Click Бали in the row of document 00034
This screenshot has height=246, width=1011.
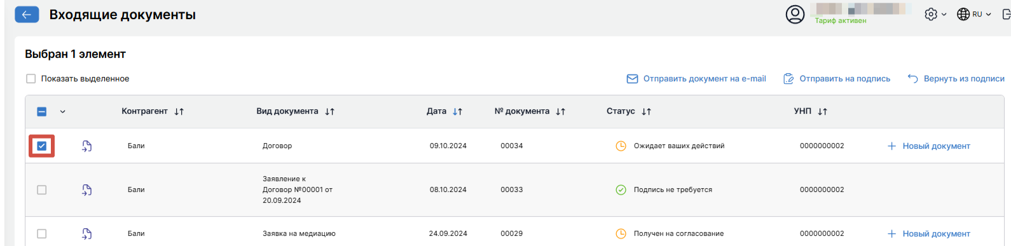[136, 146]
